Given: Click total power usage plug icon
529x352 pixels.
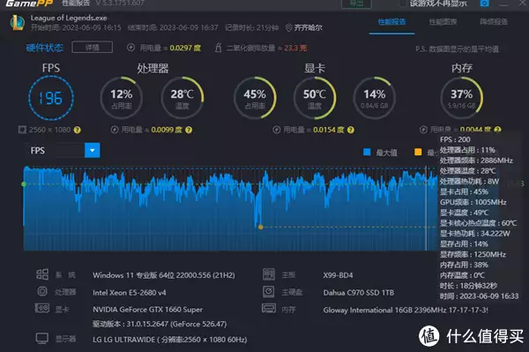Looking at the screenshot, I should coord(130,48).
